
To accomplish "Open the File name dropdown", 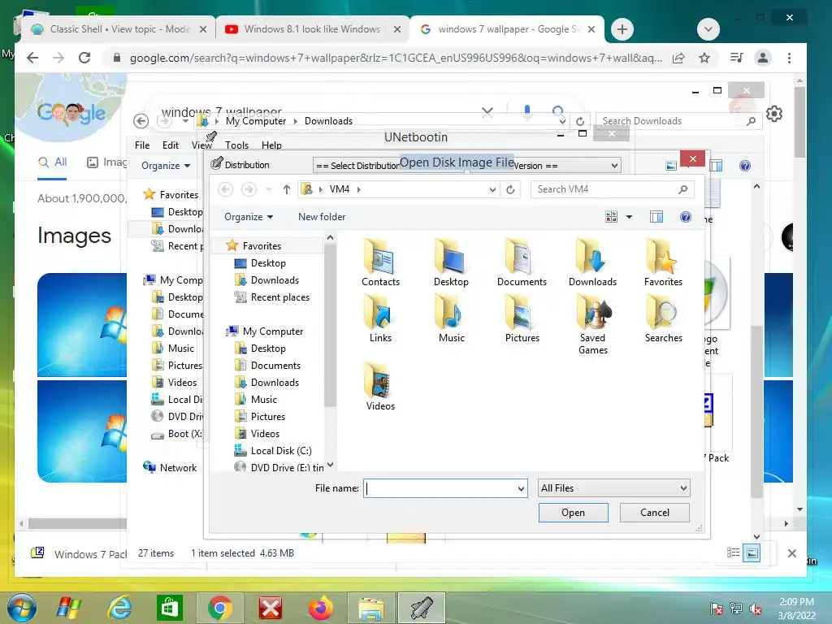I will coord(521,488).
